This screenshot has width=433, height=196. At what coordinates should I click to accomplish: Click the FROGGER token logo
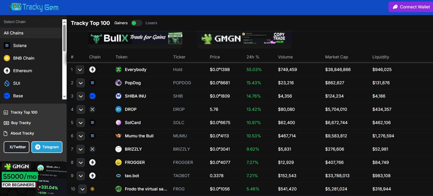(118, 162)
